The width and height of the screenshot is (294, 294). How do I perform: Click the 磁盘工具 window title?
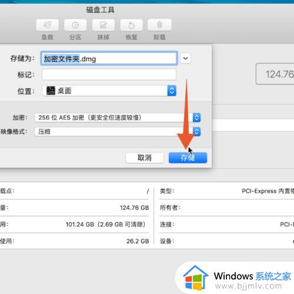[x=101, y=10]
